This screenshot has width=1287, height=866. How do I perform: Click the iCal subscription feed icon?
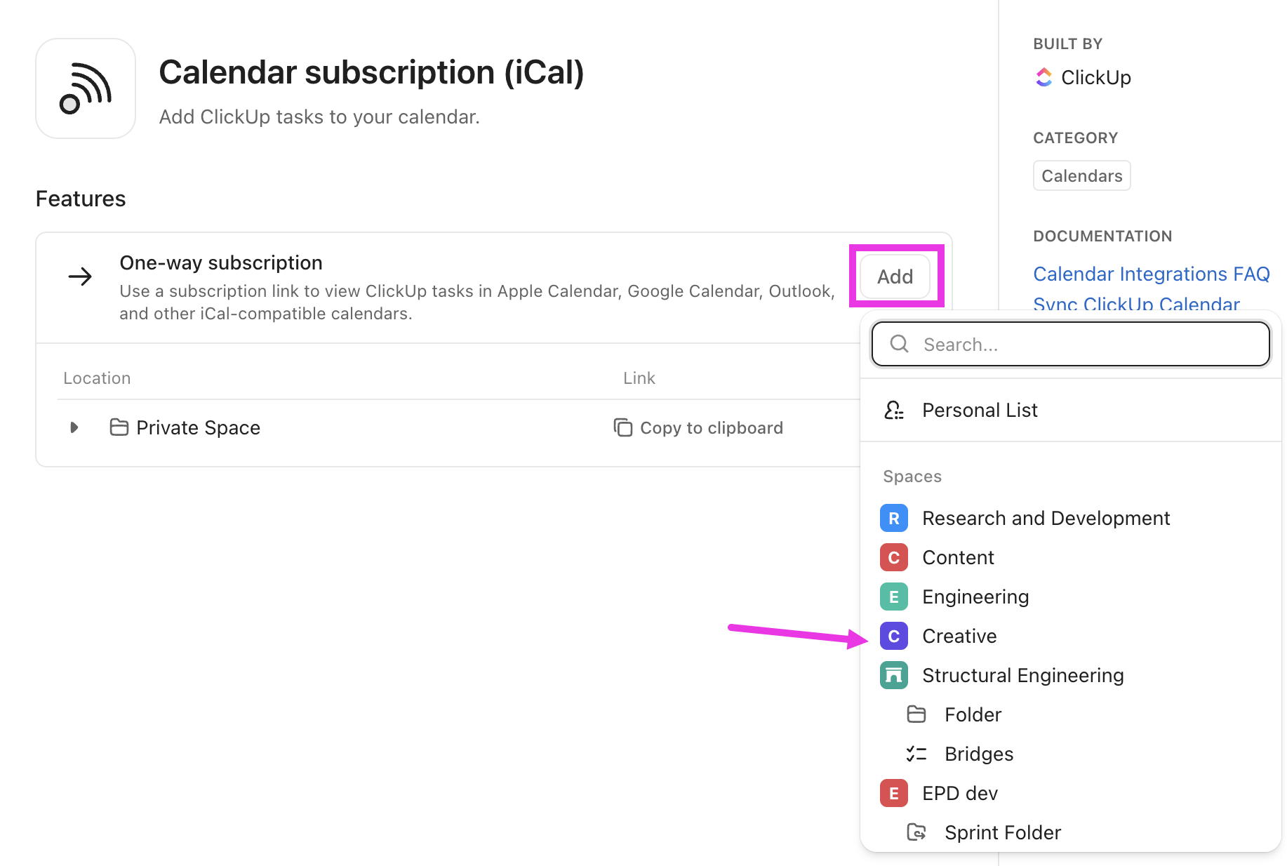click(86, 88)
